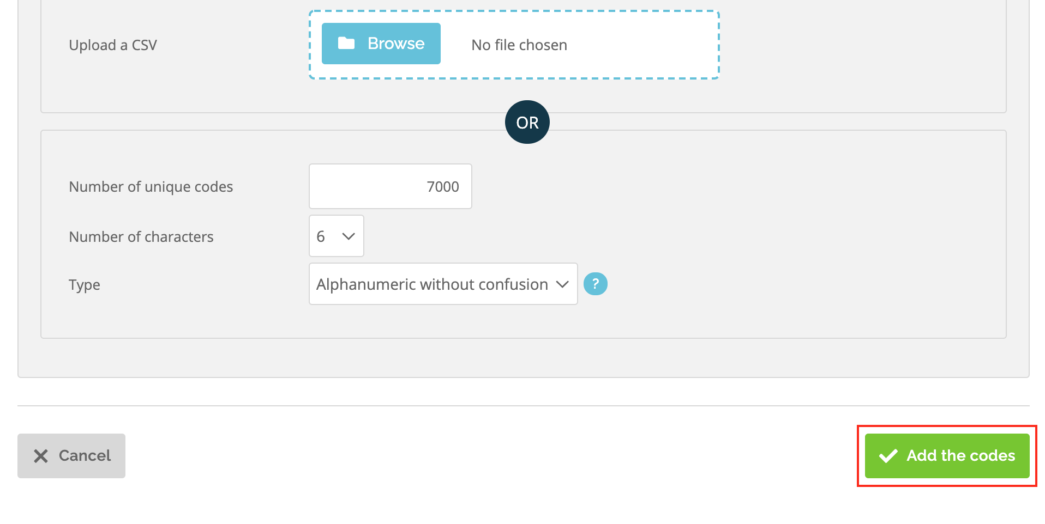Click the Cancel button
This screenshot has width=1045, height=524.
[71, 456]
